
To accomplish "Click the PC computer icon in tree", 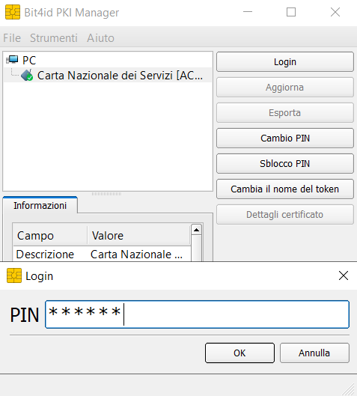I will coord(12,60).
